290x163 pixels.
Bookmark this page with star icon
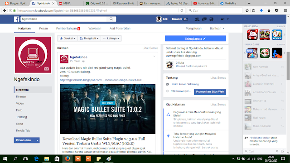point(247,10)
